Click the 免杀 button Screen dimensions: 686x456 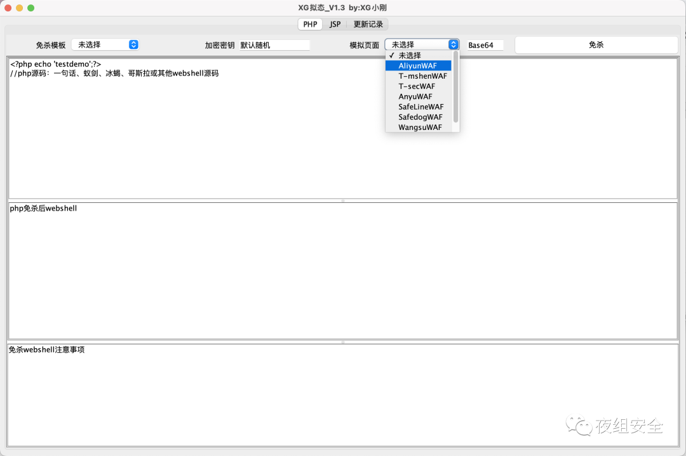[596, 44]
